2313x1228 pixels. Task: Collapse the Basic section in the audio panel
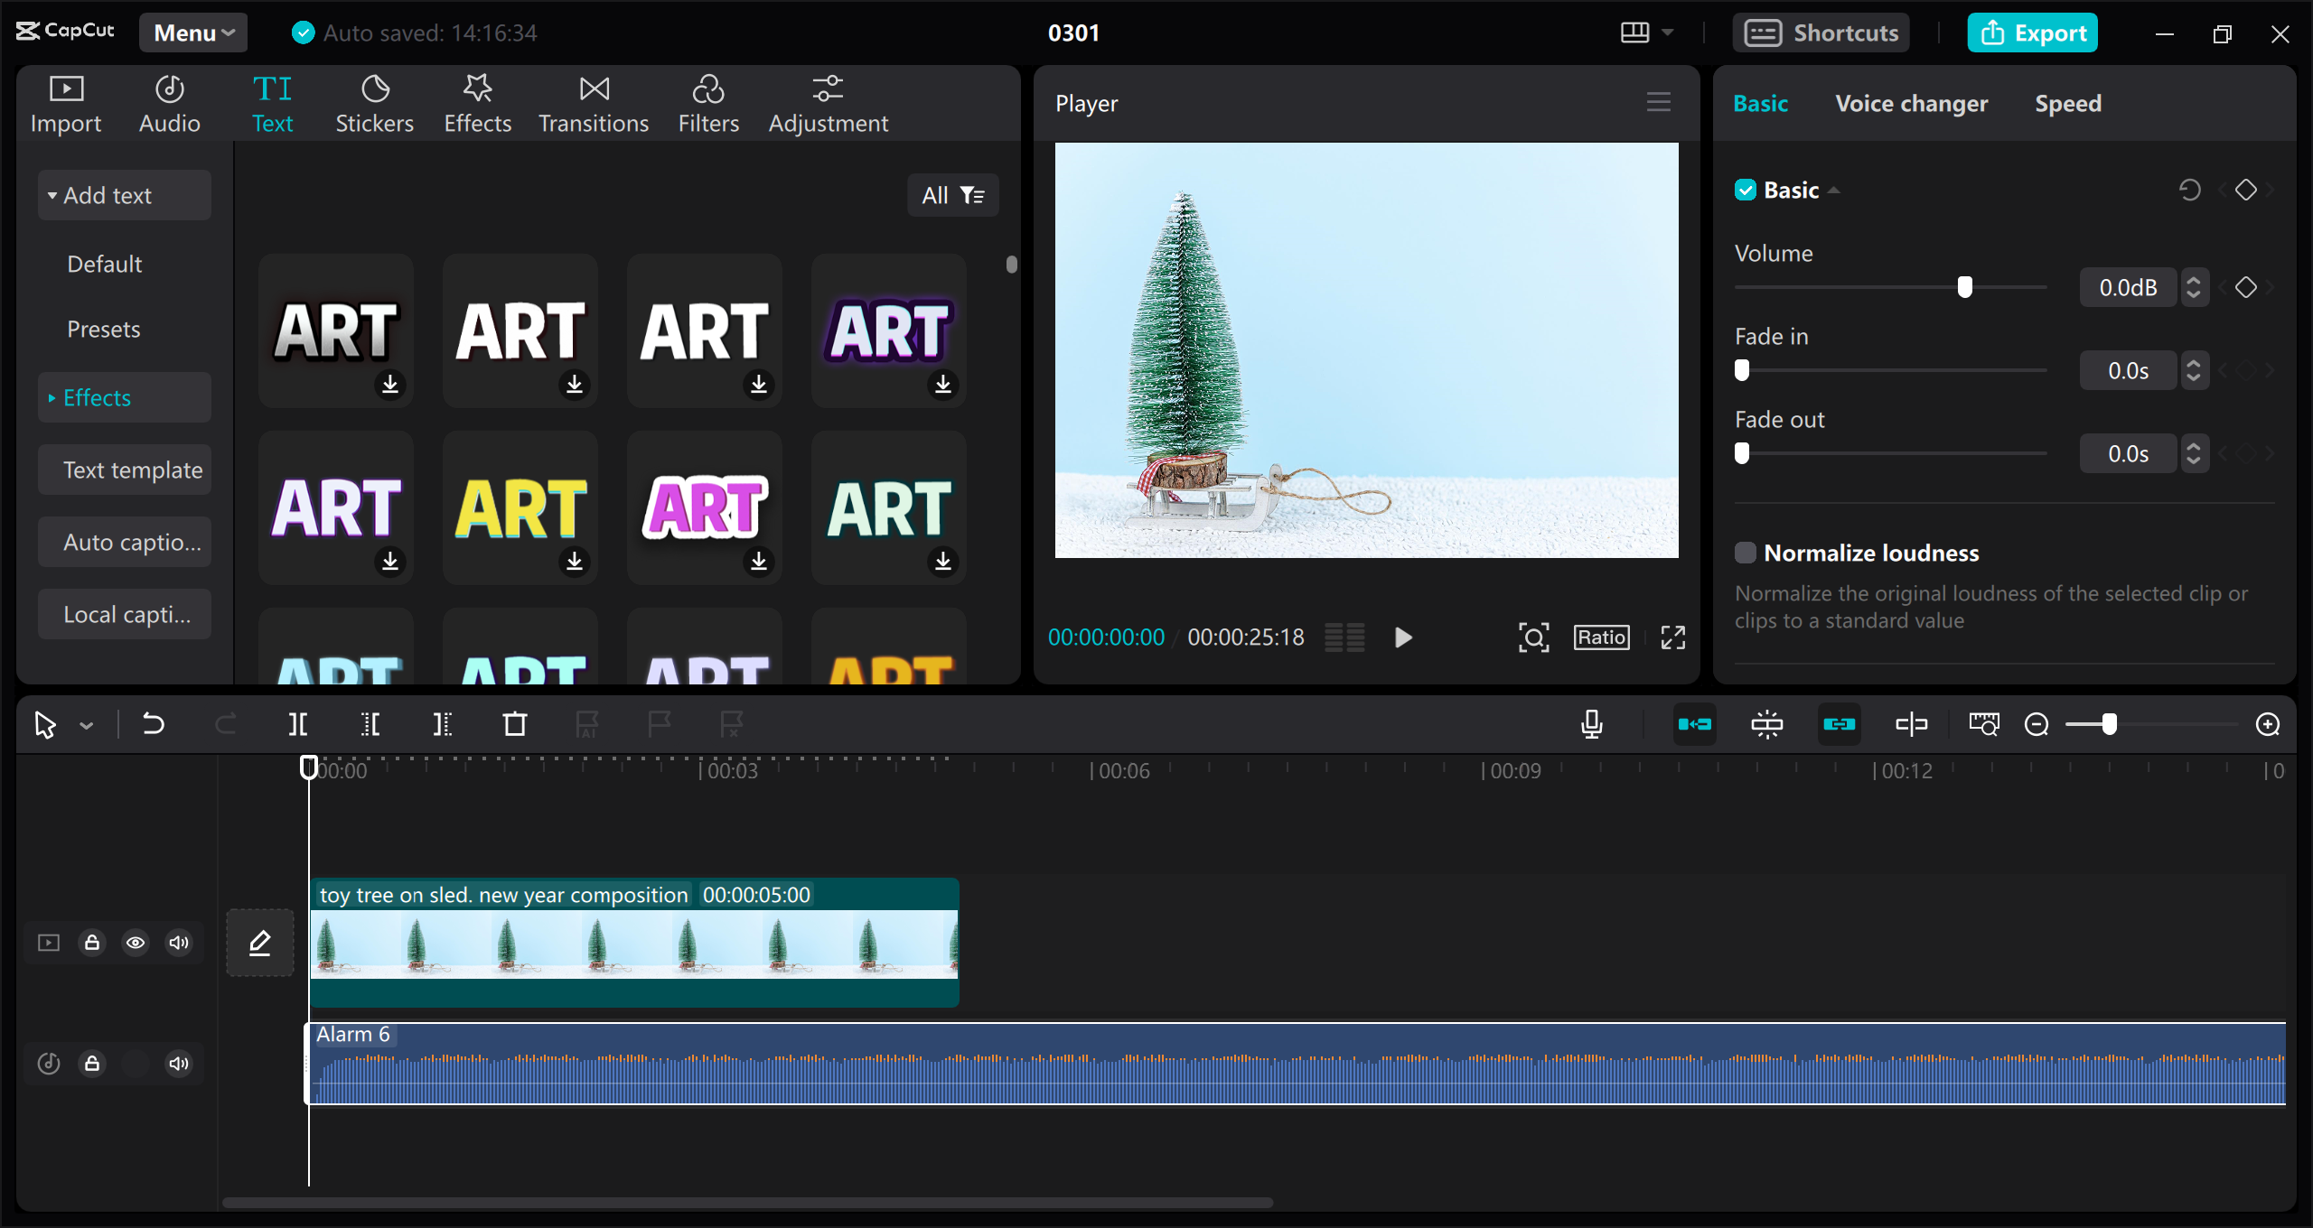[1834, 190]
